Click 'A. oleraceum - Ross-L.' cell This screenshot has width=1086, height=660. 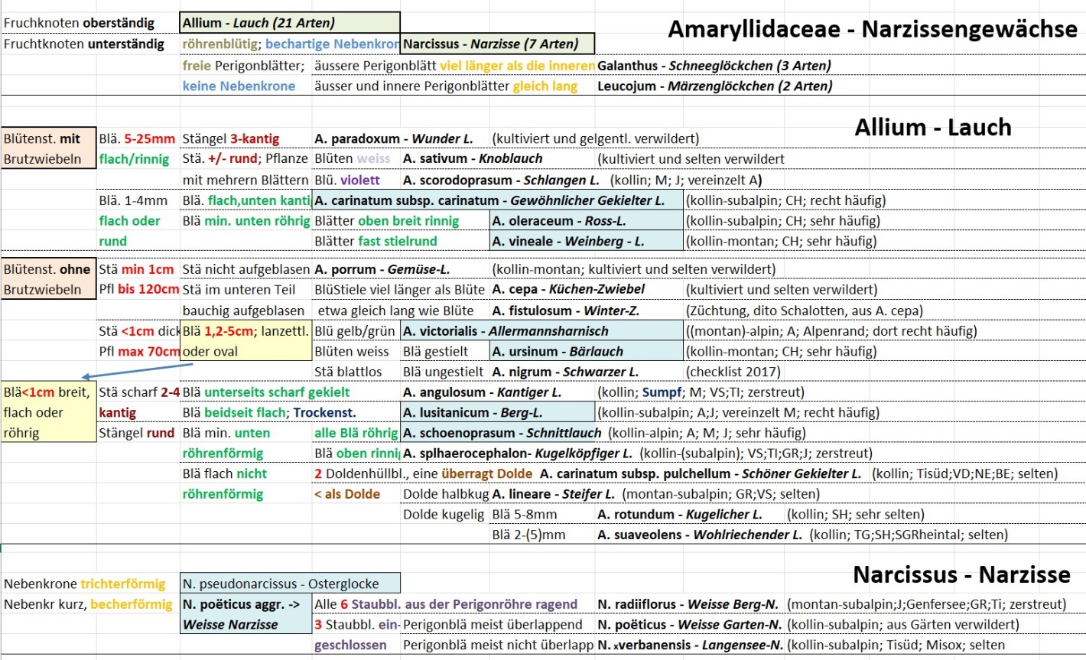(587, 220)
